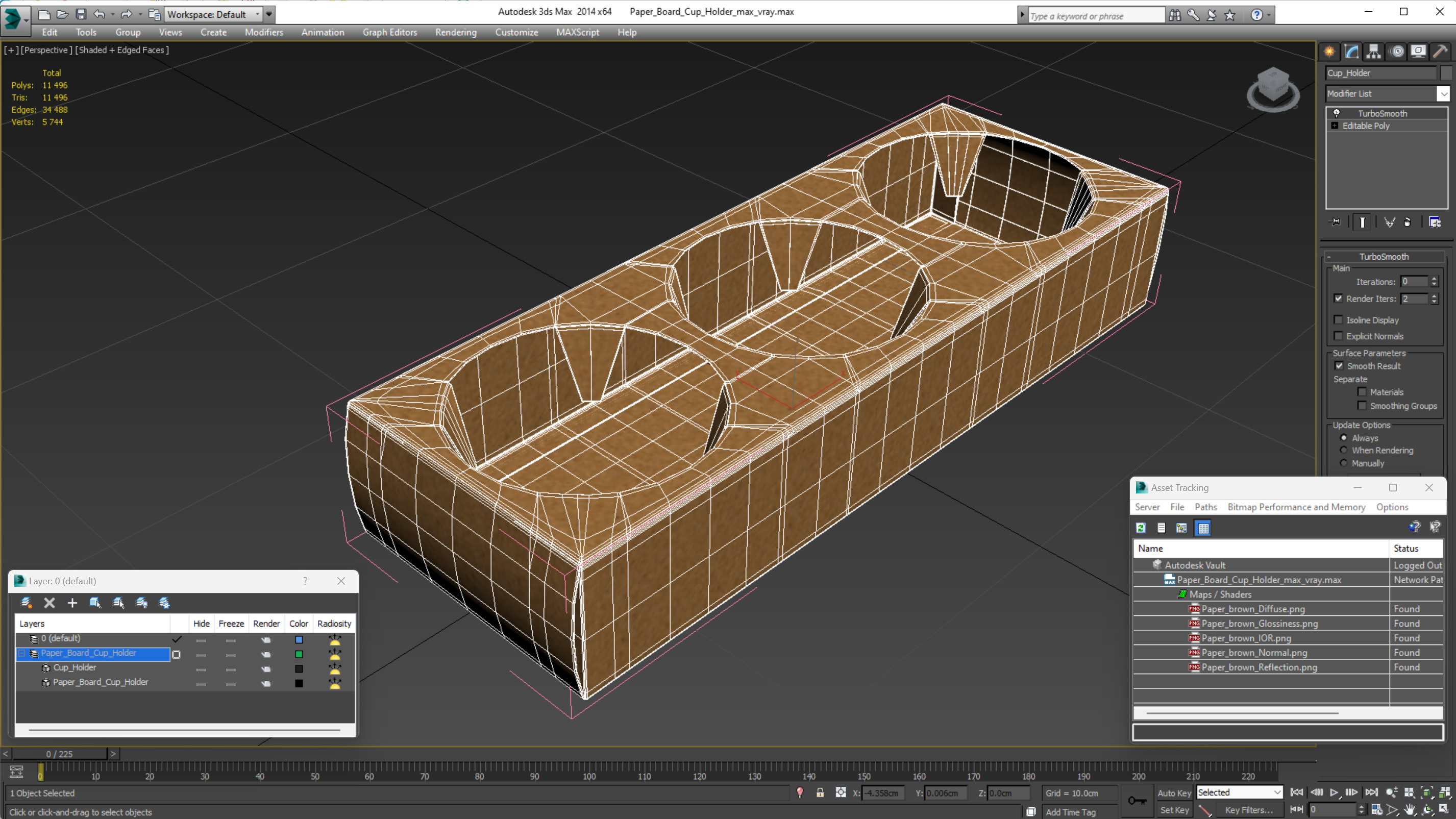Image resolution: width=1456 pixels, height=819 pixels.
Task: Refresh Asset Tracking list icon
Action: pos(1141,527)
